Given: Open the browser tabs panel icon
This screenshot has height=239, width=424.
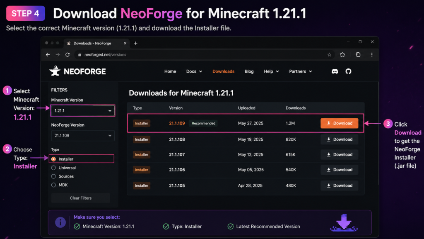Looking at the screenshot, I should tap(358, 55).
